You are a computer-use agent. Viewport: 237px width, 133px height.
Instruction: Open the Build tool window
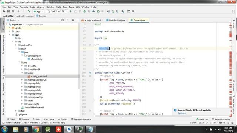pyautogui.click(x=36, y=119)
